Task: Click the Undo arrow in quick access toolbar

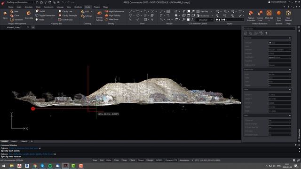Action: pos(63,2)
